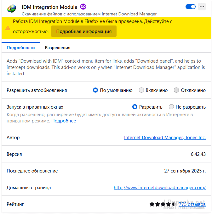Click the version number 6.42.43

[x=198, y=154]
